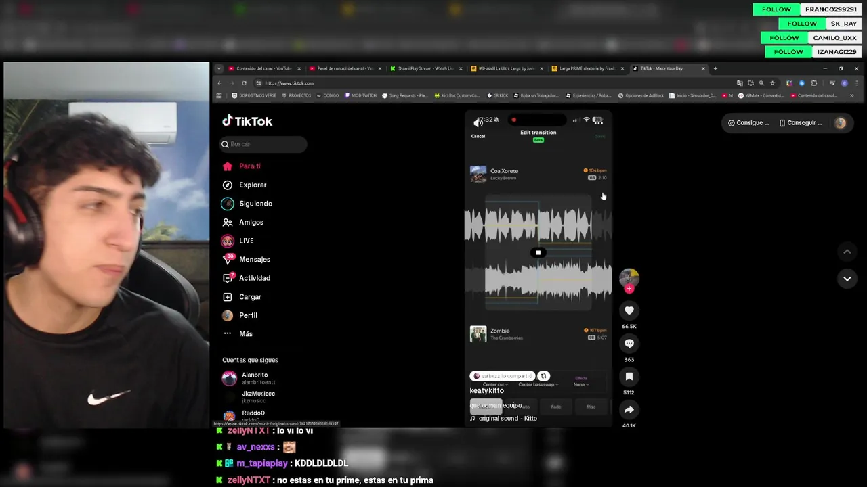Open Song Requests bookmark
Viewport: 867px width, 487px height.
[404, 95]
